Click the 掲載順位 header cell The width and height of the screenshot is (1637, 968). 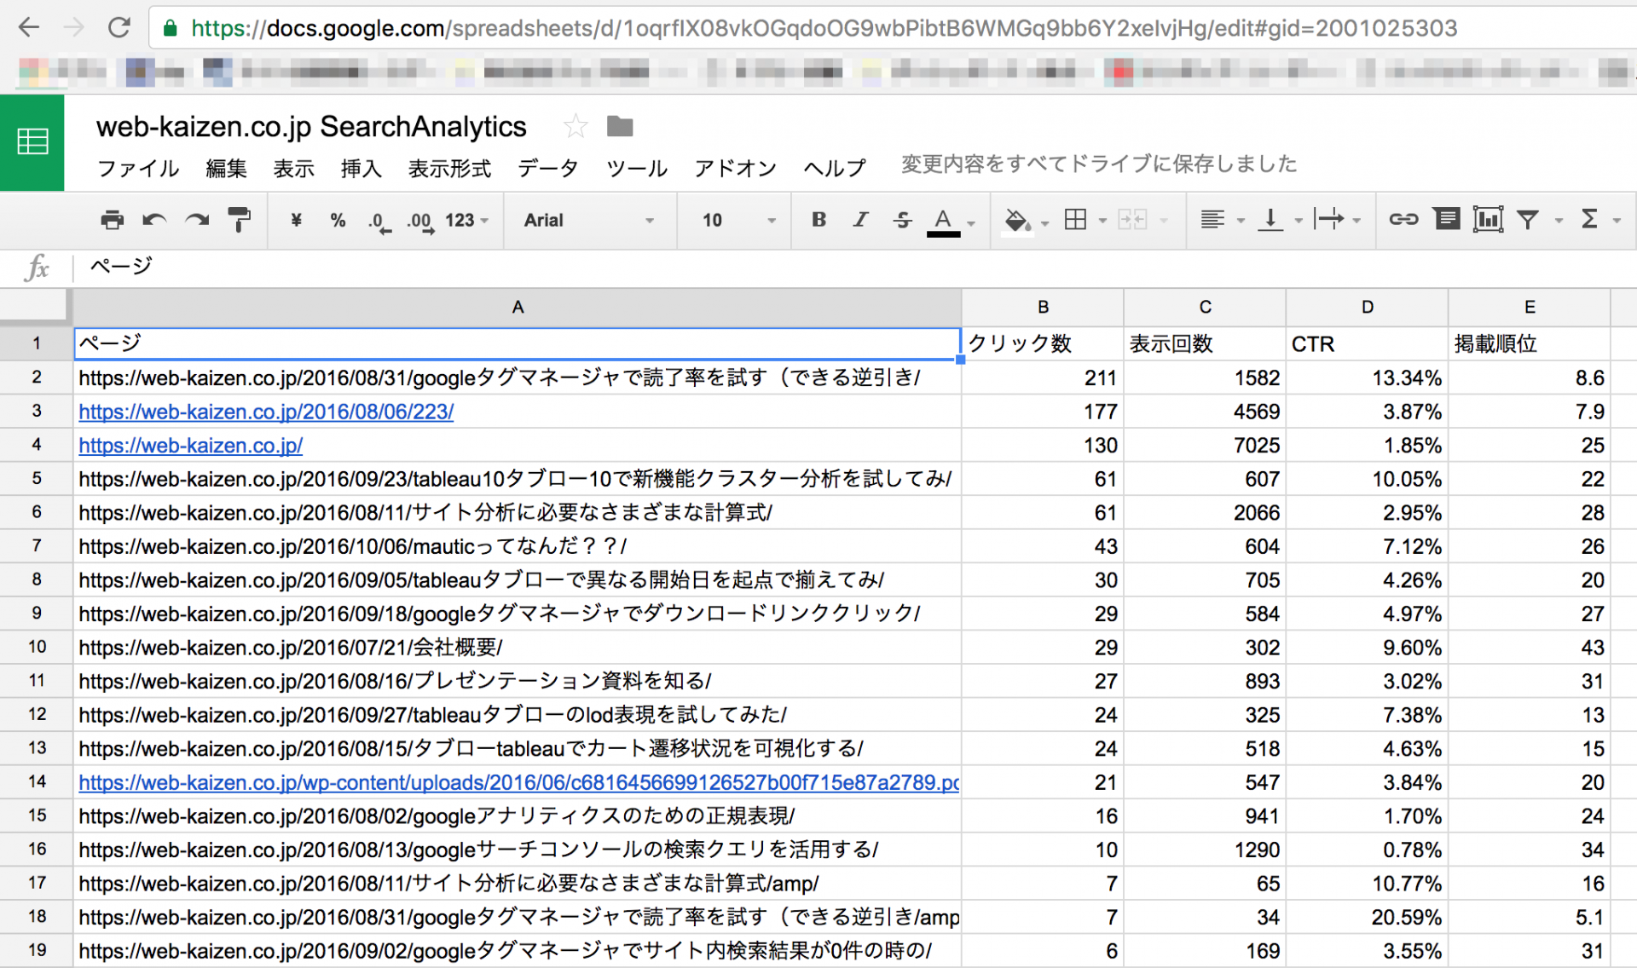(x=1530, y=344)
